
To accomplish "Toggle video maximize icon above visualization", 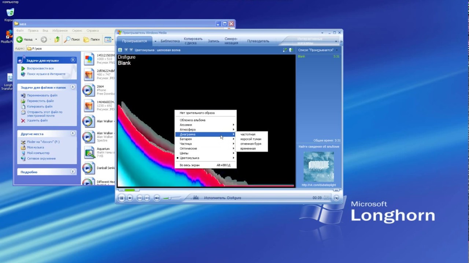I will pos(285,50).
